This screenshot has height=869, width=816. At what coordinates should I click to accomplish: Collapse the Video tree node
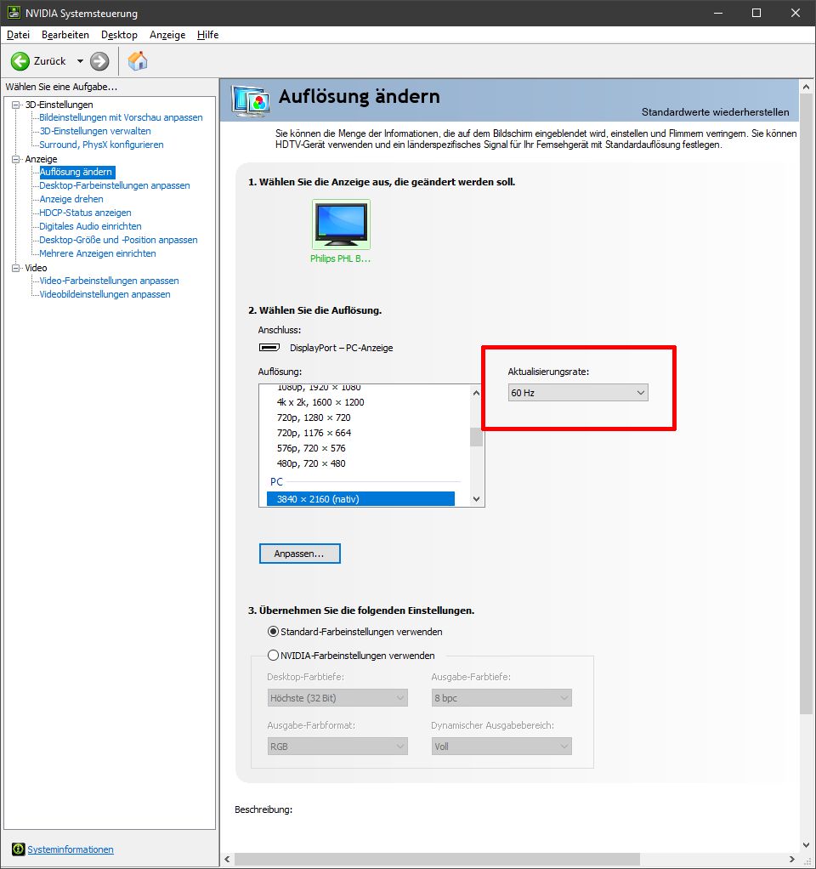(x=15, y=268)
